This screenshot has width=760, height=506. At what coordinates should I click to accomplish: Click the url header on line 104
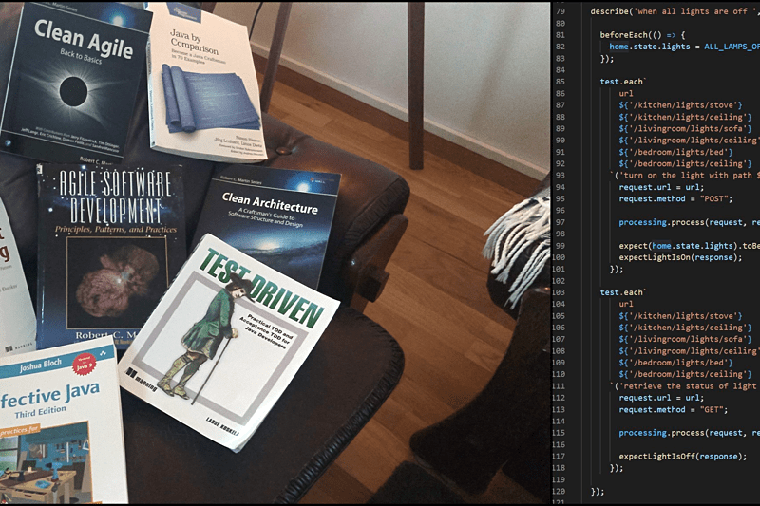626,304
